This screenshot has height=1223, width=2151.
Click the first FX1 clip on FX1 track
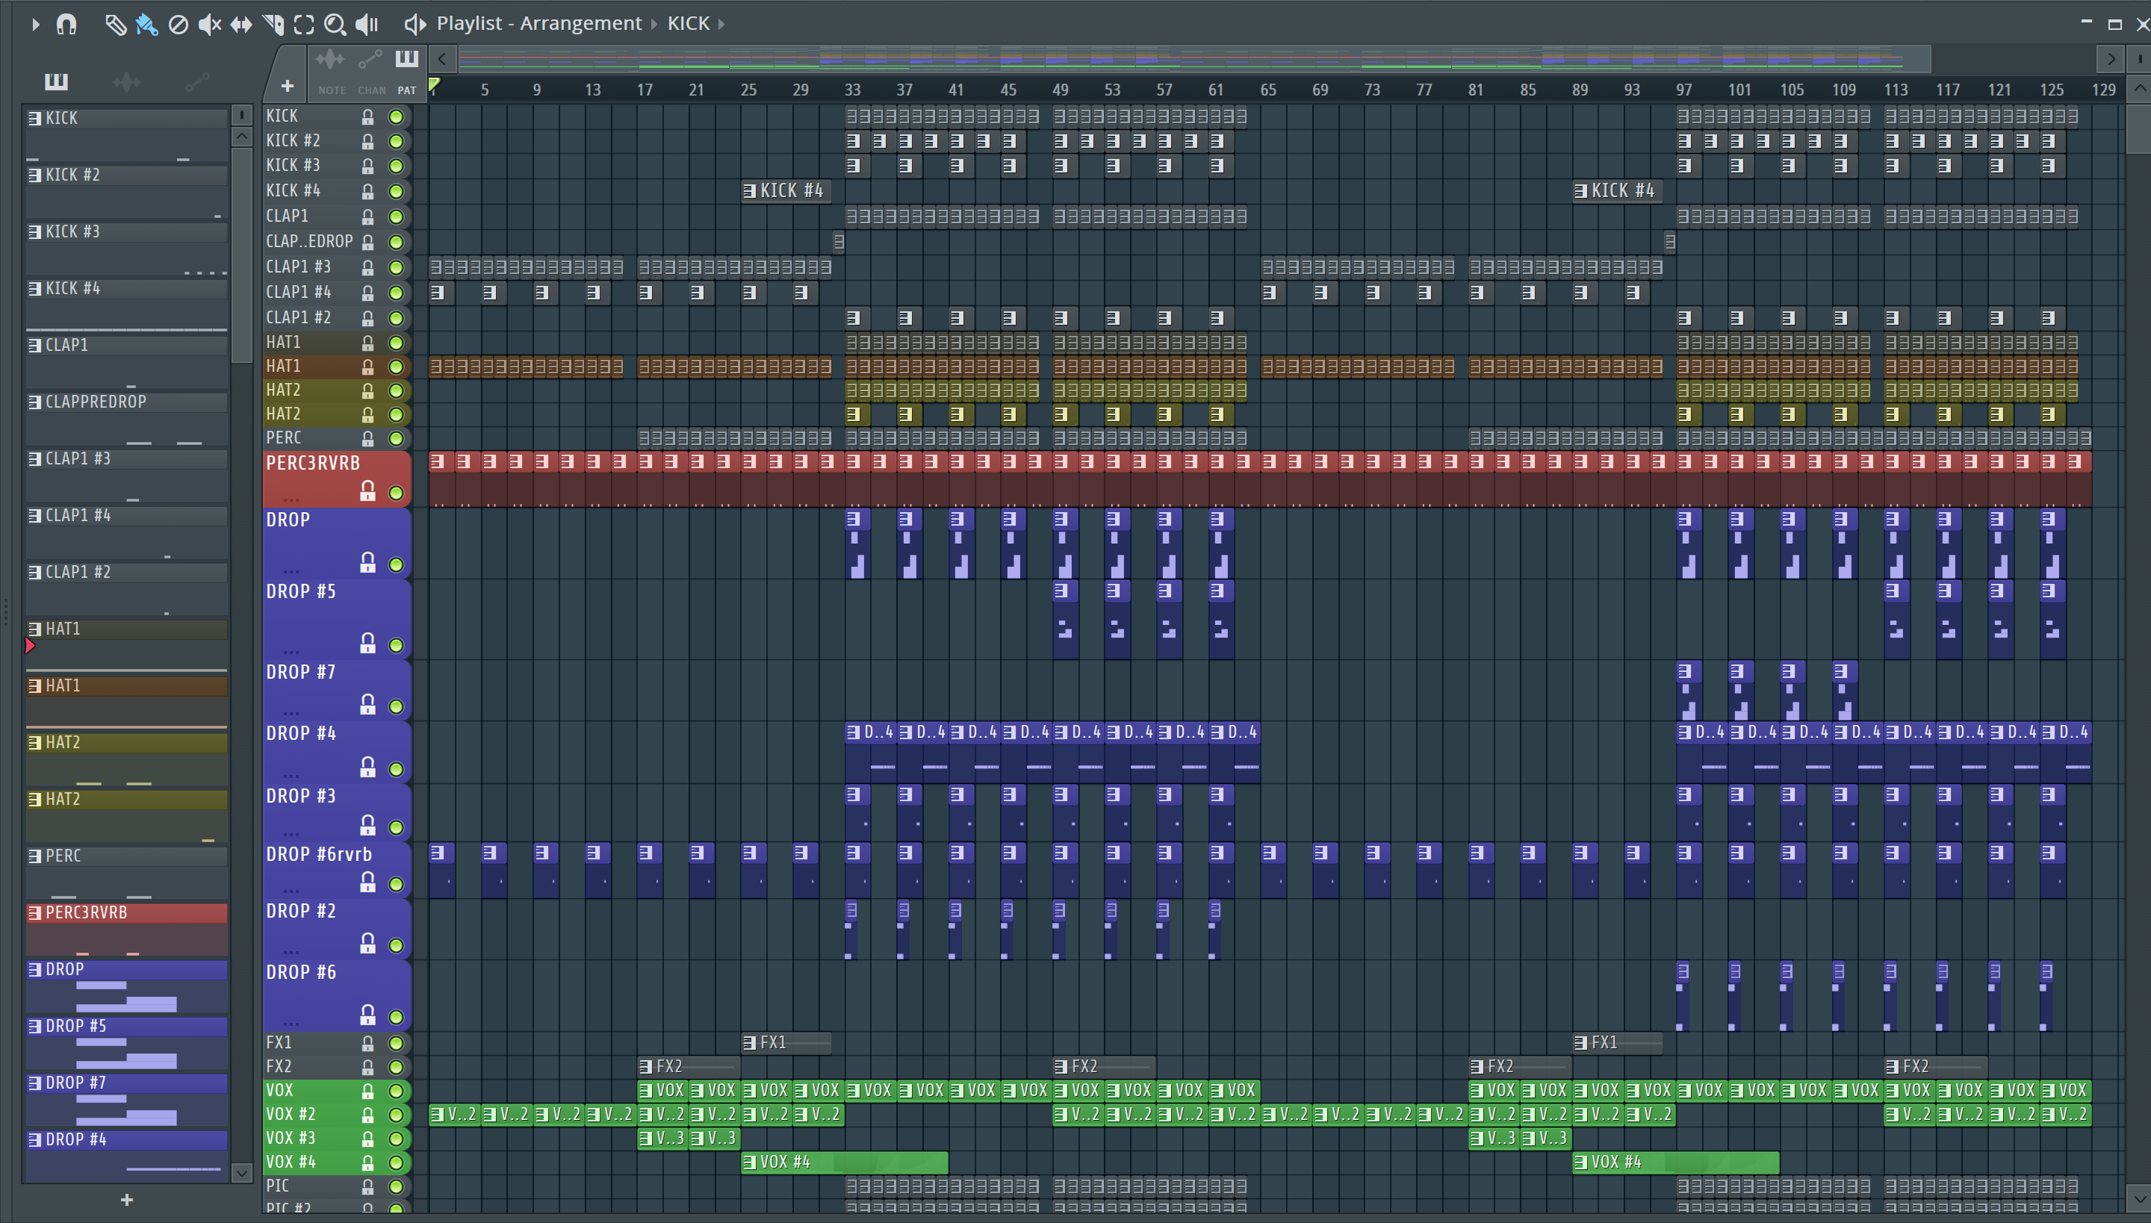(786, 1042)
